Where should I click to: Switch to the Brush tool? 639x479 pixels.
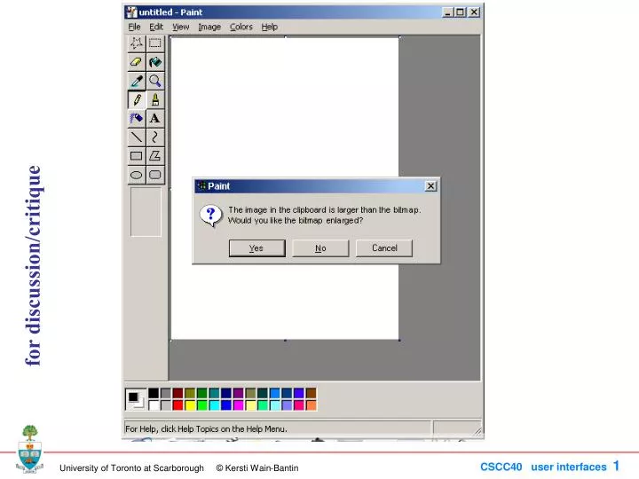154,99
